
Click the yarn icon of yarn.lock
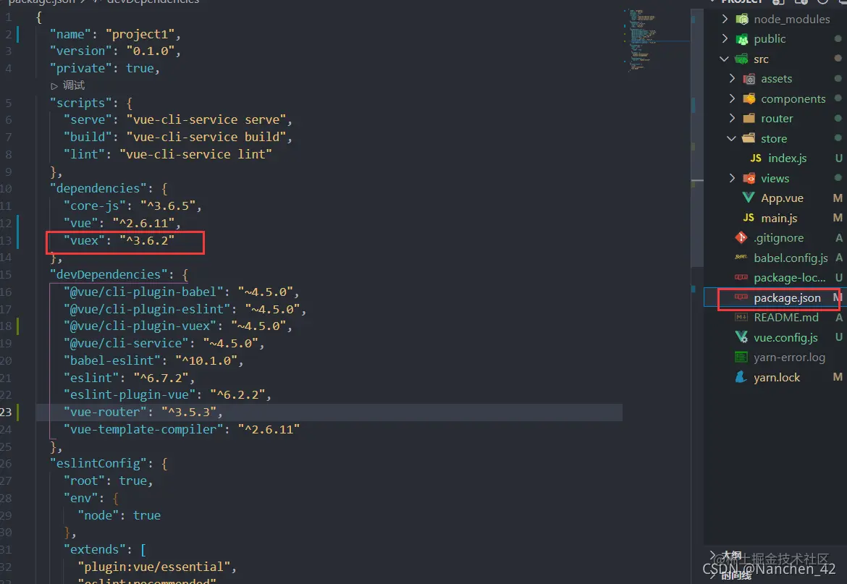coord(741,377)
